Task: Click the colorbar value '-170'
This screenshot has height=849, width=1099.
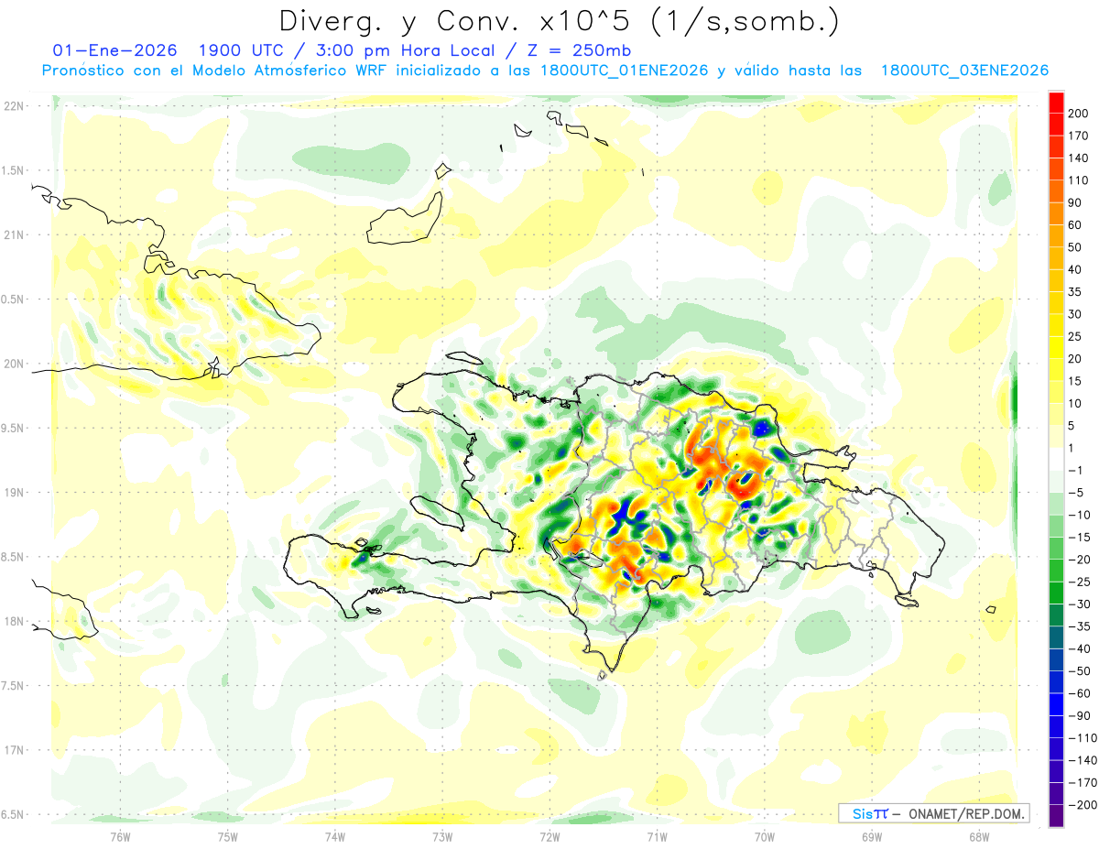Action: coord(1082,782)
